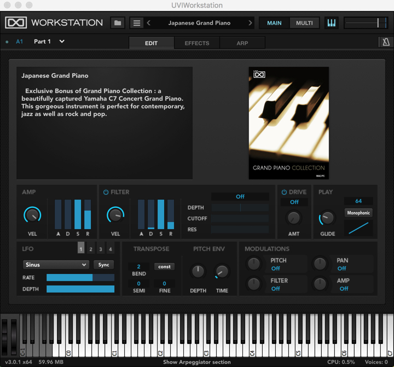Click the FILTER envelope S bar
Screen dimensions: 394x367
point(161,214)
